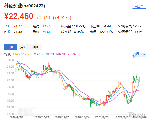Screen dimensions: 149x120
Task: Click the 52周最高 value 26.25
Action: (139, 26)
